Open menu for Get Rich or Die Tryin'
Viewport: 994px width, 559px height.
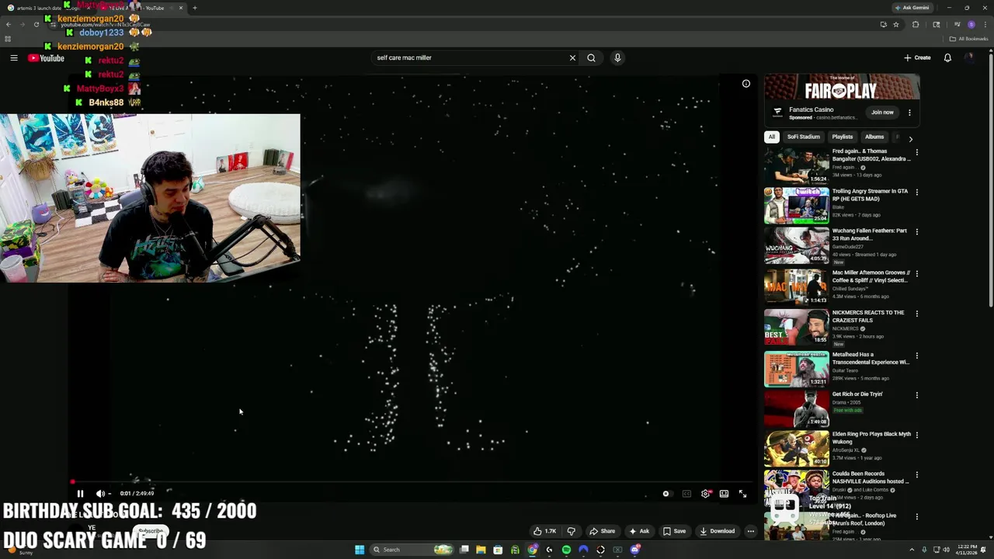coord(916,395)
